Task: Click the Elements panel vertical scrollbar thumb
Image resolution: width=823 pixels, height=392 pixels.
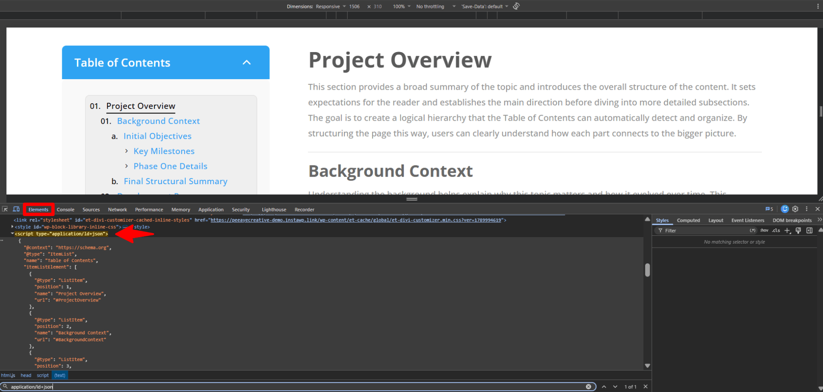Action: pyautogui.click(x=647, y=270)
